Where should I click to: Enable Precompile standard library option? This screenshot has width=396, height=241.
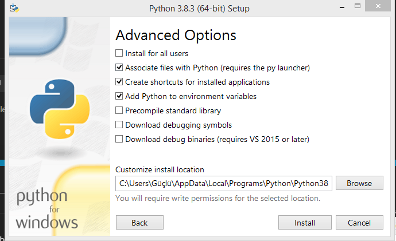pos(119,110)
